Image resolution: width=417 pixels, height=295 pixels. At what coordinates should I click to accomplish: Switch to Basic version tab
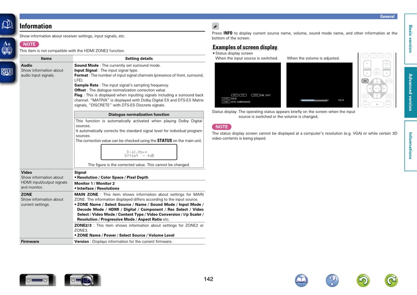coord(410,39)
